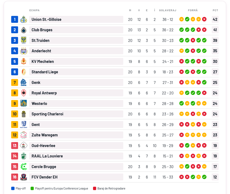Click position badge number 13
This screenshot has height=194, width=230.
[15, 146]
